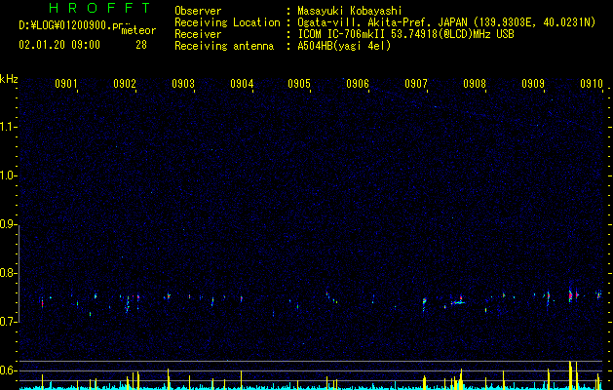Click the observer name Masayuki Kobayashi
This screenshot has height=390, width=613.
point(350,11)
